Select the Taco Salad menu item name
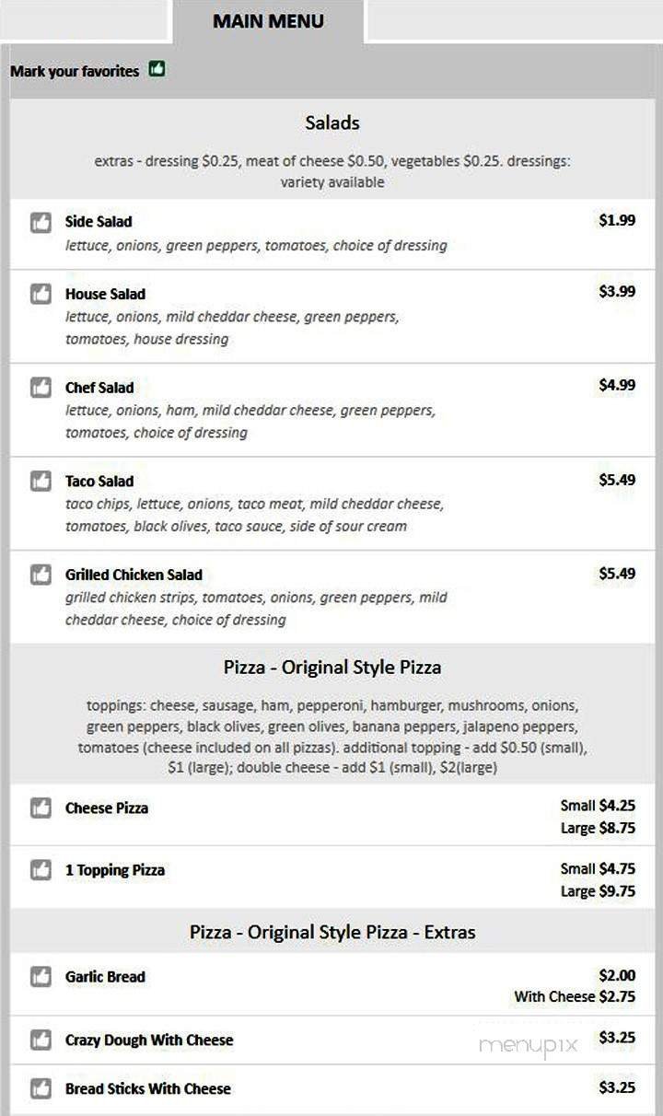The image size is (663, 1116). pos(99,481)
